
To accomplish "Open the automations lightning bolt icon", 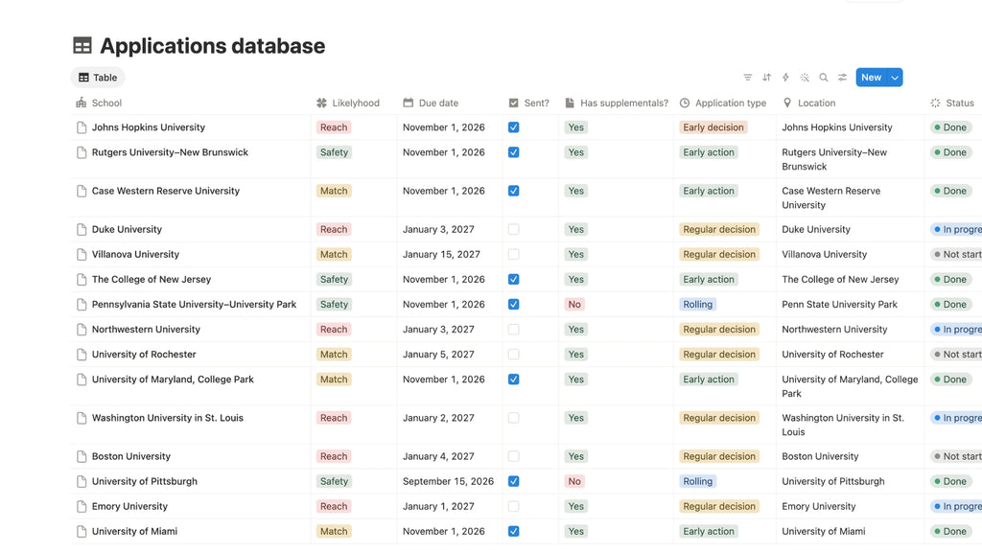I will (x=785, y=78).
